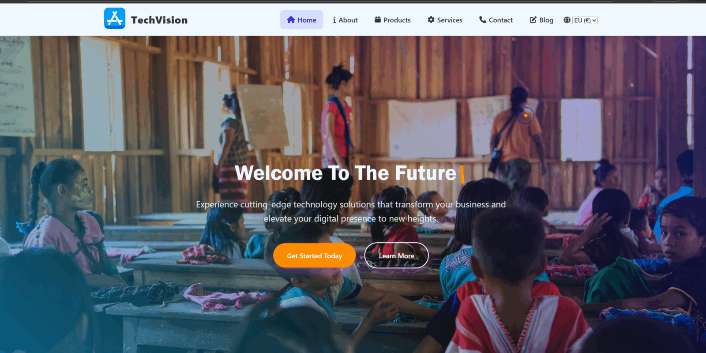Viewport: 706px width, 353px height.
Task: Click the TechVision app logo icon
Action: (115, 19)
